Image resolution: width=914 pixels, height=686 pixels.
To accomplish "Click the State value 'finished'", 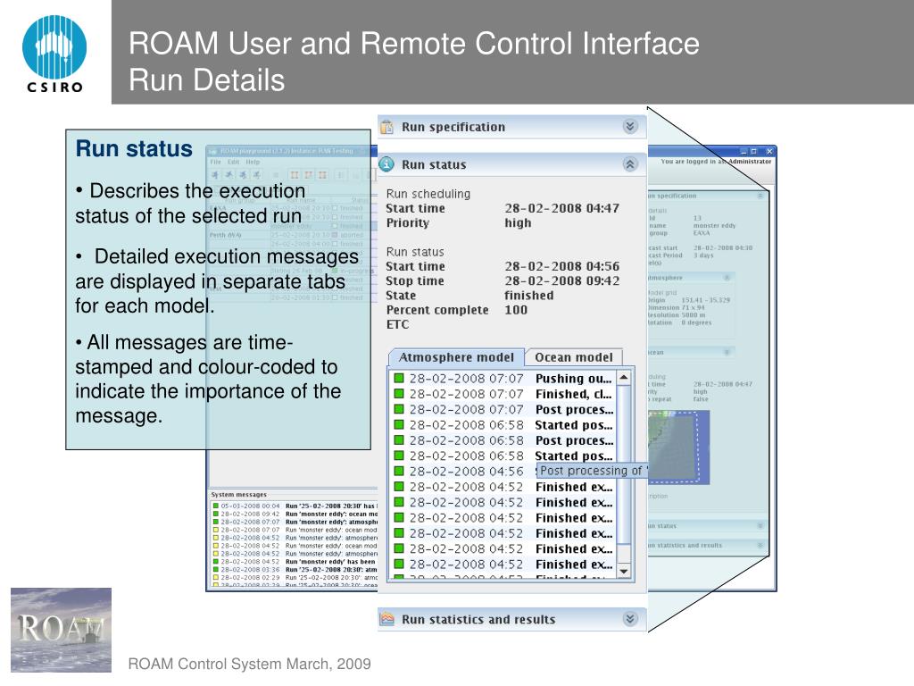I will click(x=528, y=295).
